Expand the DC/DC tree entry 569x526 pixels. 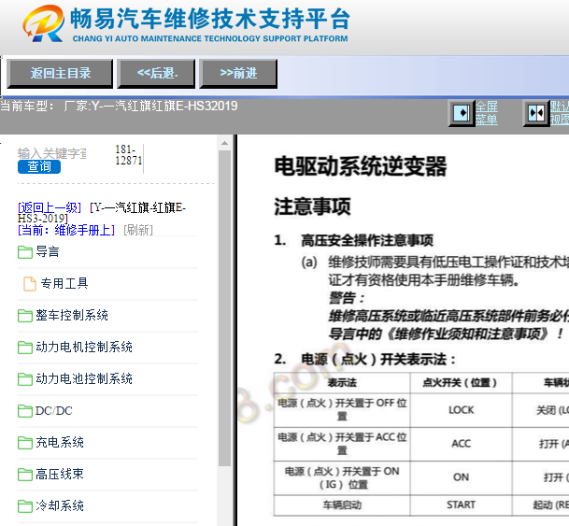[x=54, y=411]
